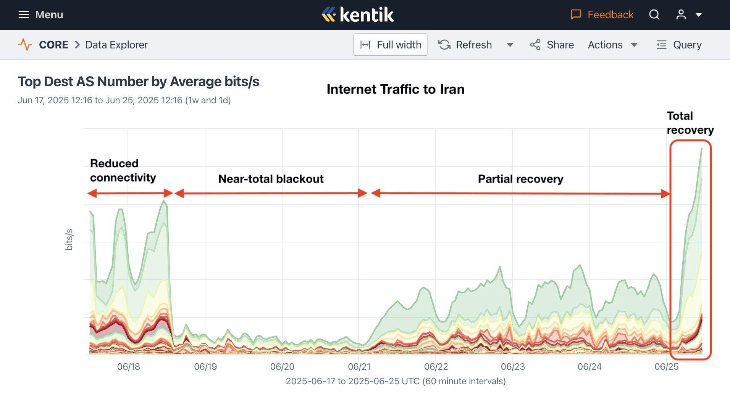Screen dimensions: 730x398
Task: Click the Kentik logo
Action: click(358, 15)
